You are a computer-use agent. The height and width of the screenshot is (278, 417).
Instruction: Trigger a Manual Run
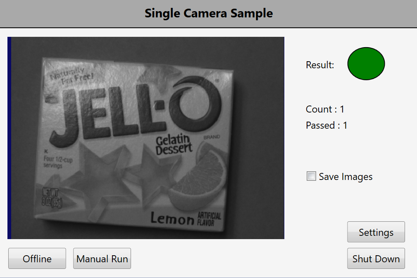pyautogui.click(x=102, y=259)
